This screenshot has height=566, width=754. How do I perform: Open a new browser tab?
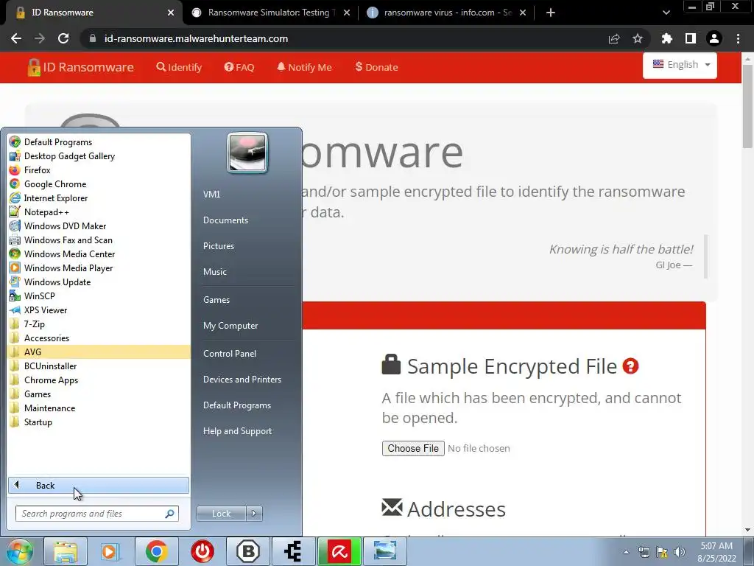point(551,13)
